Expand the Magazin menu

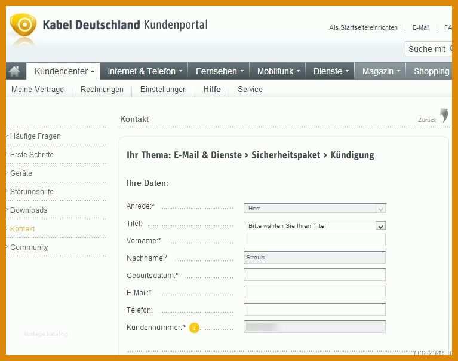click(x=380, y=71)
